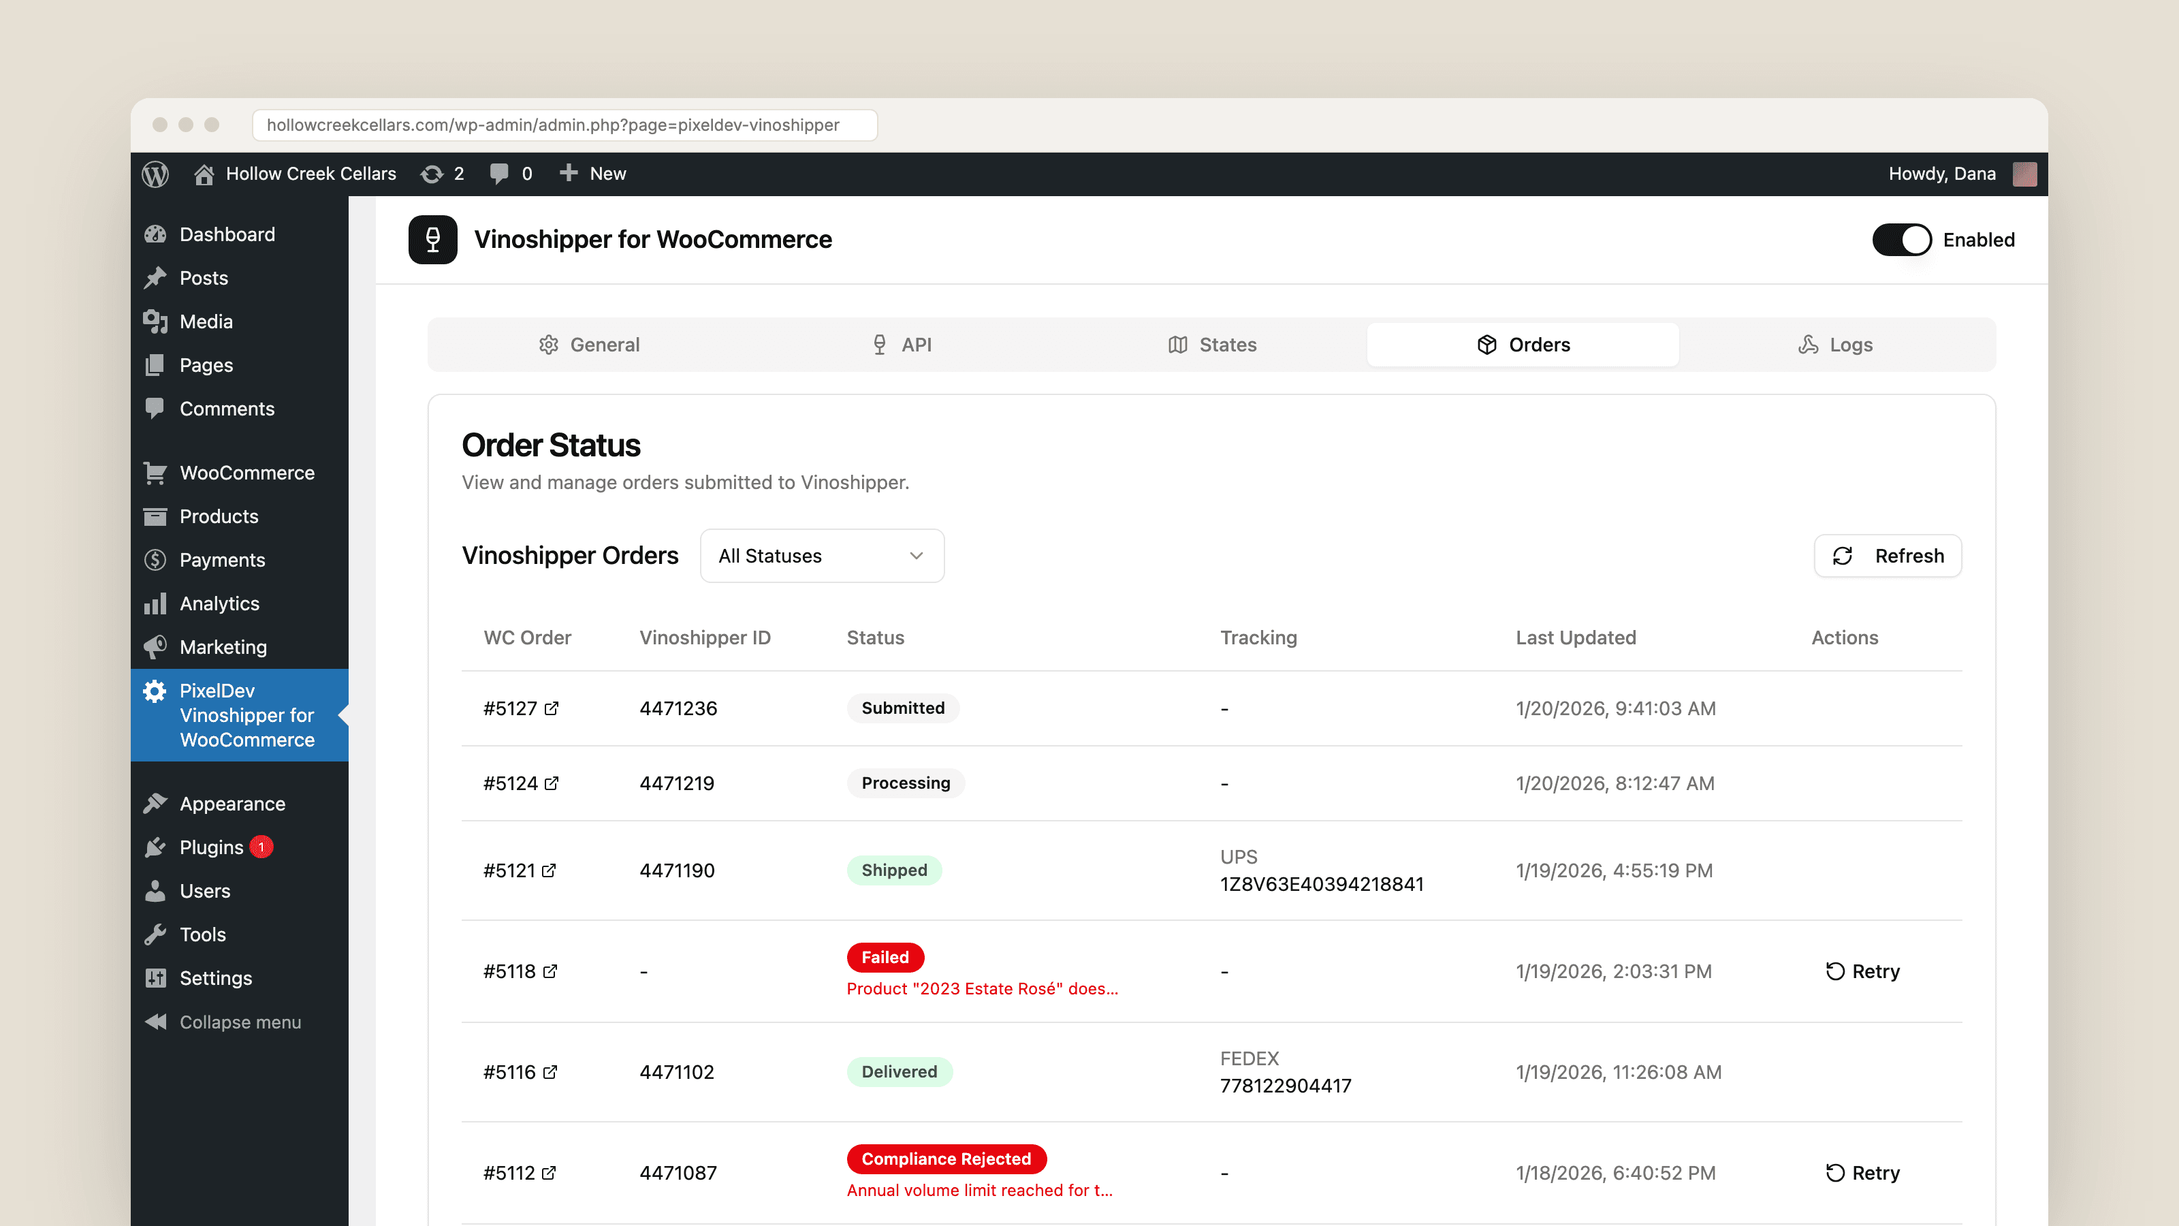
Task: Click the Shipped status badge
Action: pos(894,870)
